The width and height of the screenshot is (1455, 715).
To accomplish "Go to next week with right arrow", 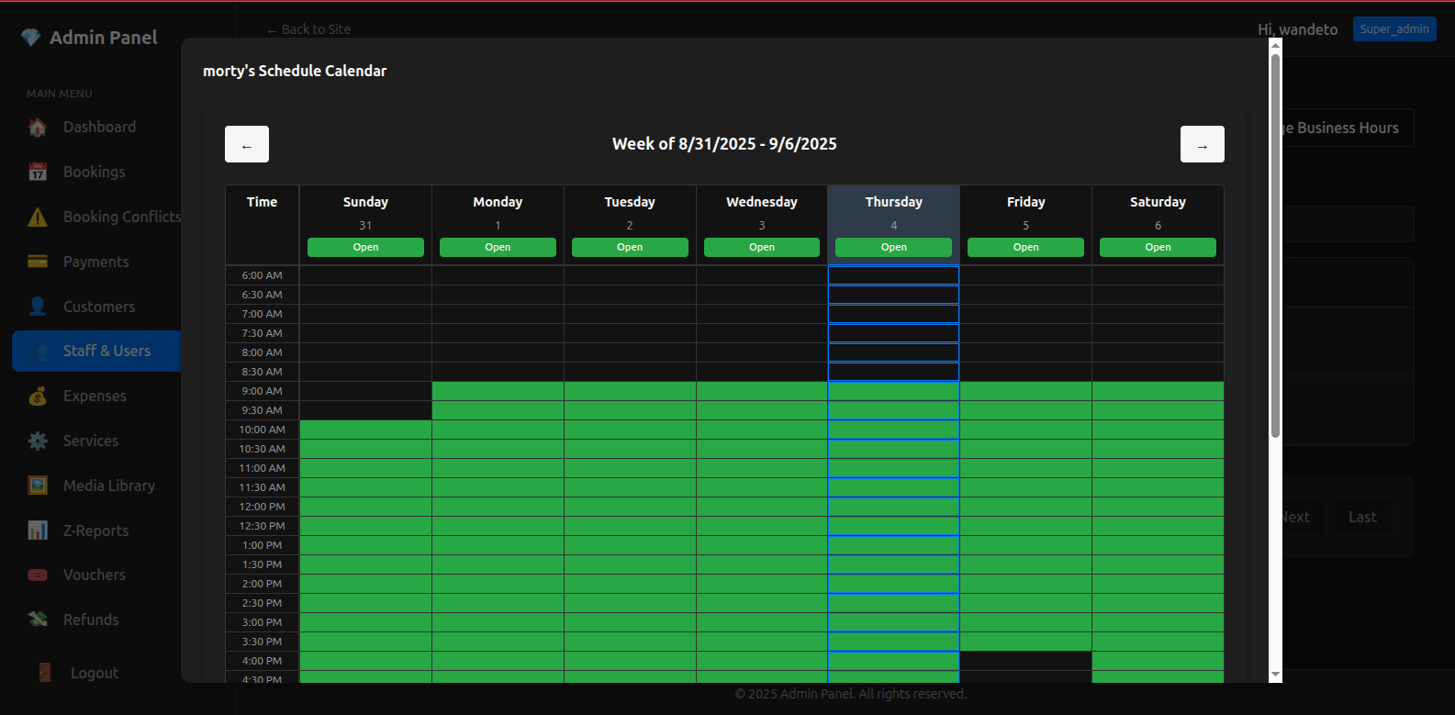I will [1202, 144].
